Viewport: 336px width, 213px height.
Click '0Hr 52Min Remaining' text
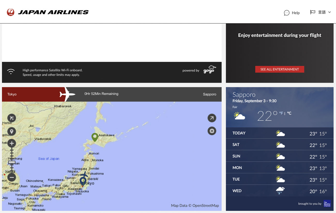tap(101, 94)
